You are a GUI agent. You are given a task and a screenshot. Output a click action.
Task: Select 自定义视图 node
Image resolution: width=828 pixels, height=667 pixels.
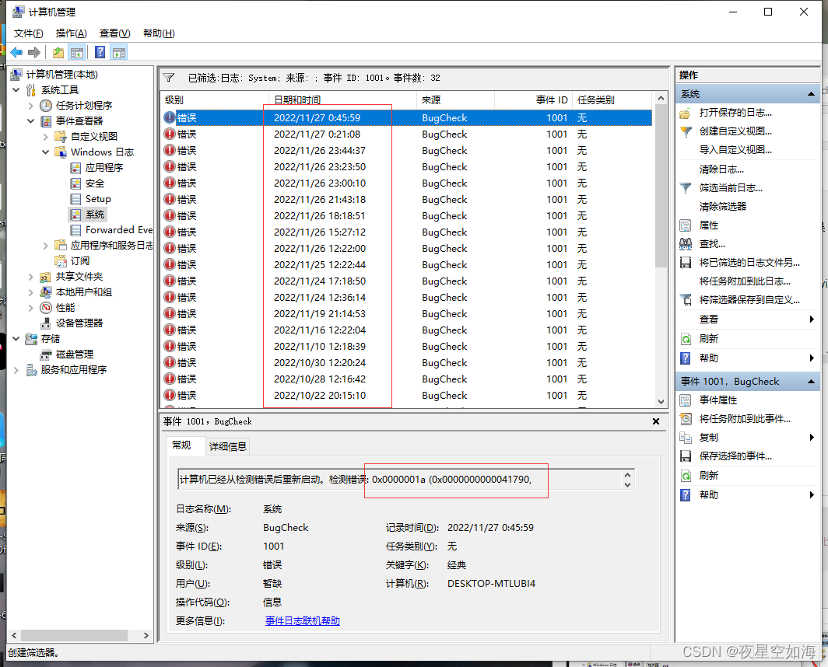(94, 137)
